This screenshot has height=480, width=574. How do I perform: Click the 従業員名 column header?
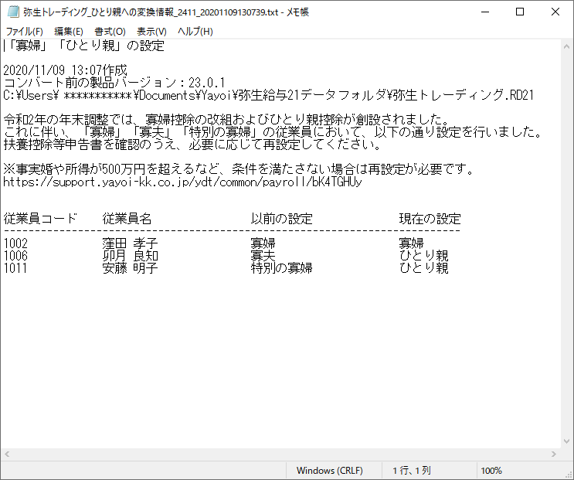pos(127,219)
